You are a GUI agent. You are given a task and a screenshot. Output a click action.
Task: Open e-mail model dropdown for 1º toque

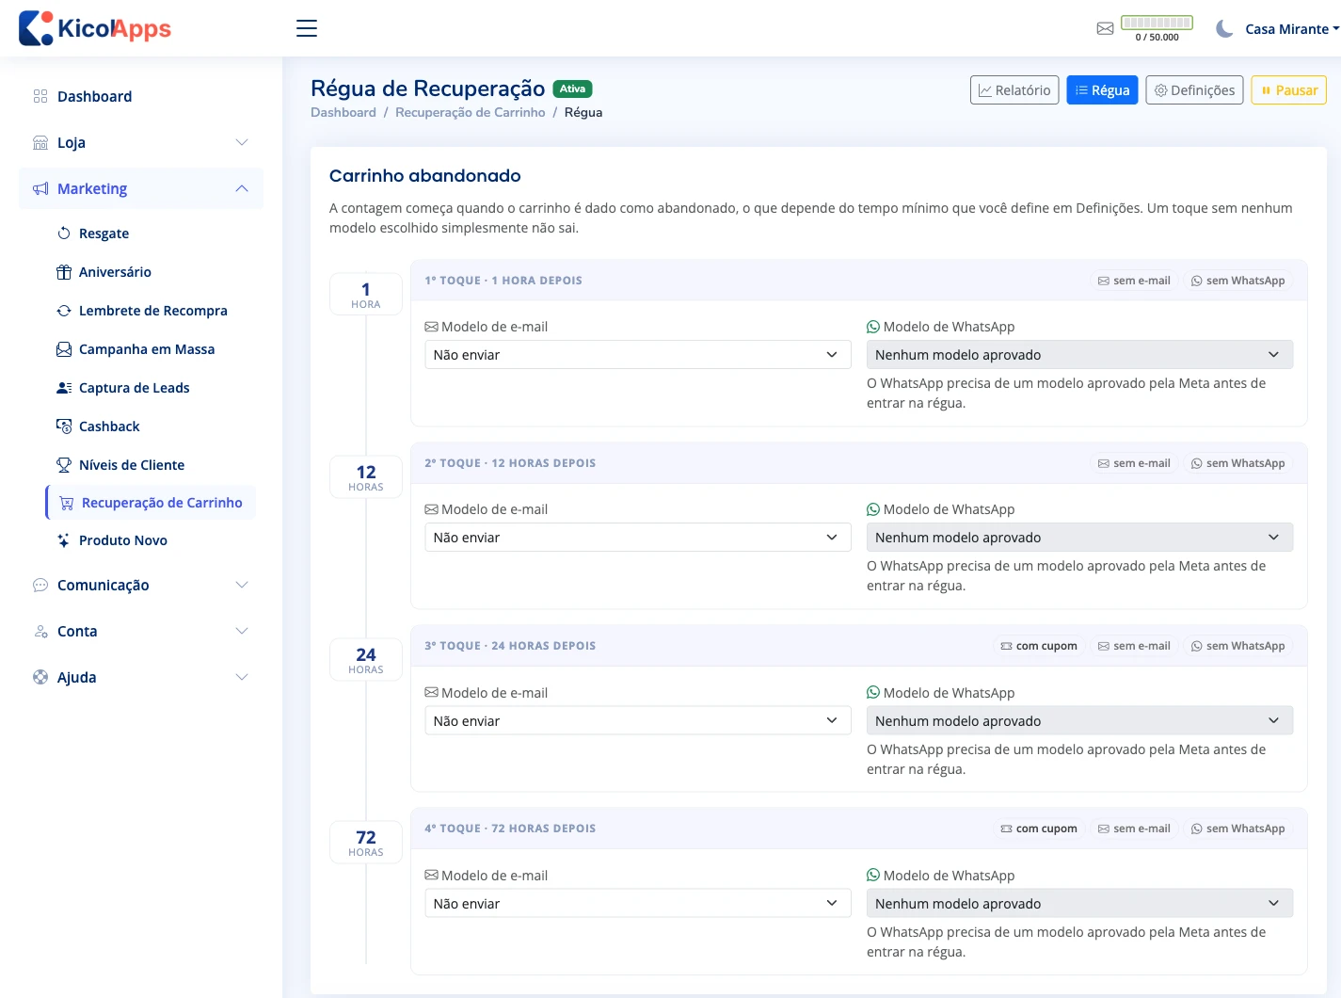pos(638,355)
